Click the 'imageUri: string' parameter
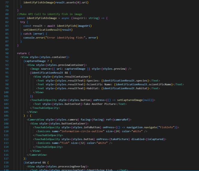This screenshot has height=171, width=199. (x=85, y=18)
